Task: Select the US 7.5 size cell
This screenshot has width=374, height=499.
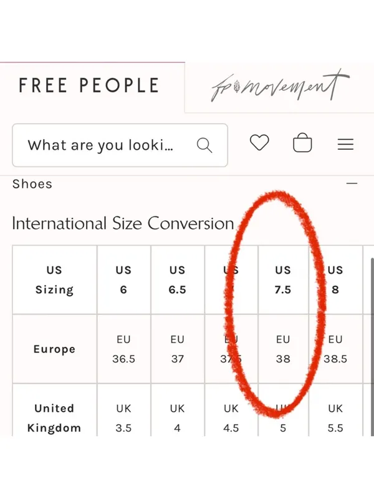Action: (283, 279)
